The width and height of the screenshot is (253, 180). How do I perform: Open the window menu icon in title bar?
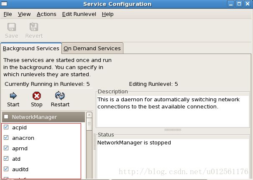point(4,4)
